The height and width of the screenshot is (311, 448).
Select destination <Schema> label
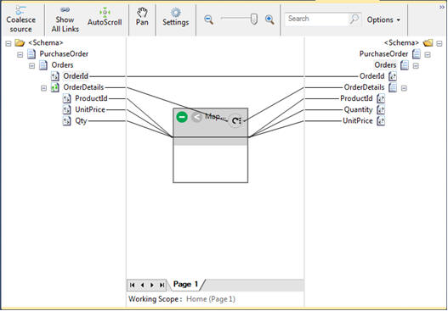click(x=402, y=43)
